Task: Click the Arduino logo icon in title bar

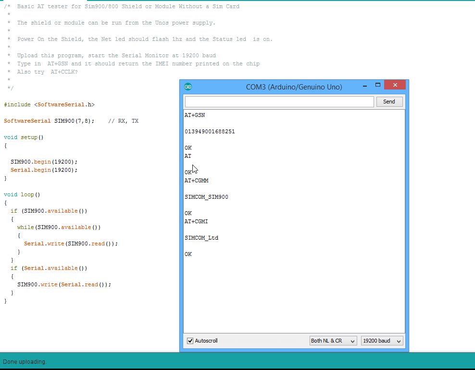Action: 188,87
